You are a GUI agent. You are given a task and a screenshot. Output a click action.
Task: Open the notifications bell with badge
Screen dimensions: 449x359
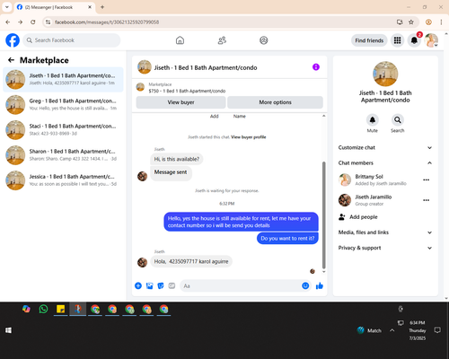(x=414, y=40)
